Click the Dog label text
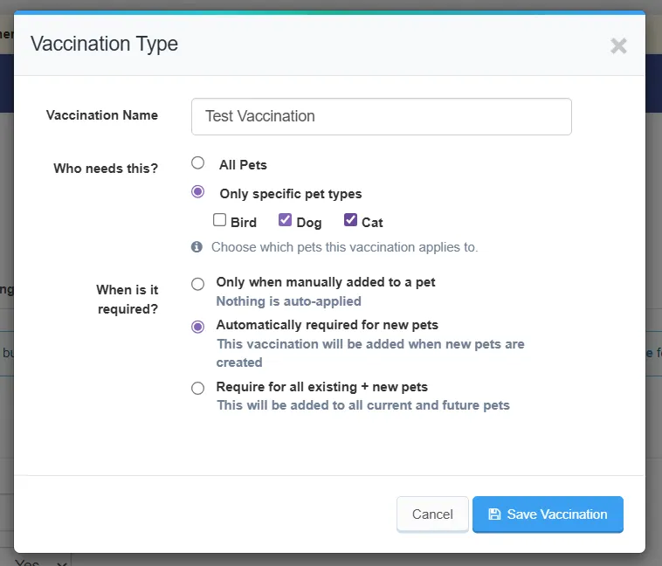The width and height of the screenshot is (662, 566). [x=309, y=223]
